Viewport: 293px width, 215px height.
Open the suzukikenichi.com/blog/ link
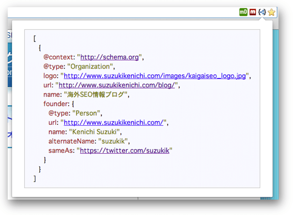pyautogui.click(x=117, y=85)
